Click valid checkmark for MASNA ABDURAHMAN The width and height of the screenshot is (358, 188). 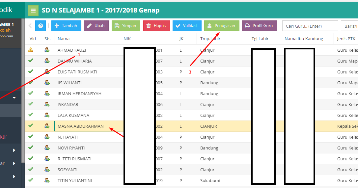[x=31, y=125]
